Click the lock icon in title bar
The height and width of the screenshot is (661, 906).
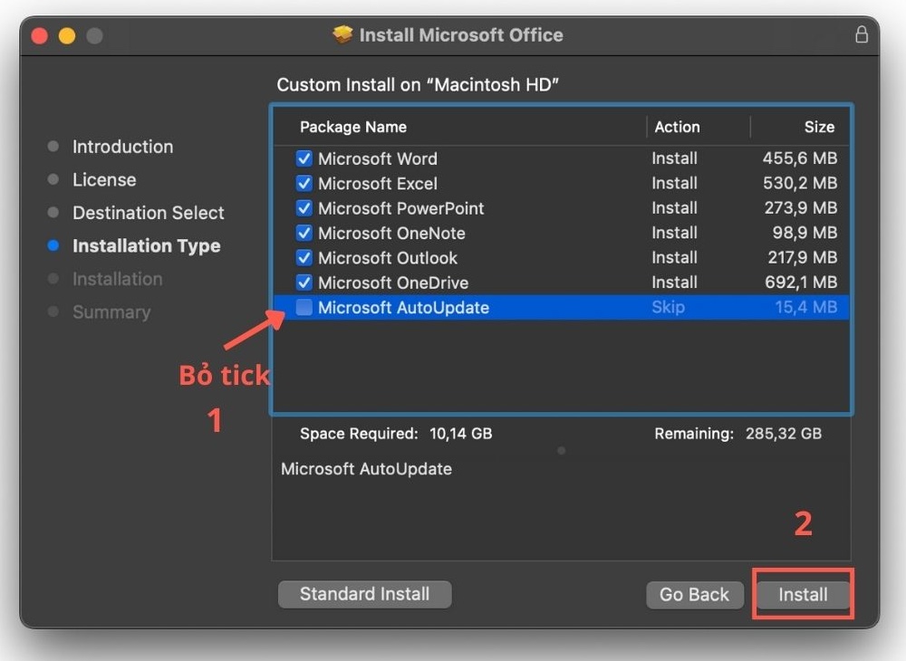[861, 35]
